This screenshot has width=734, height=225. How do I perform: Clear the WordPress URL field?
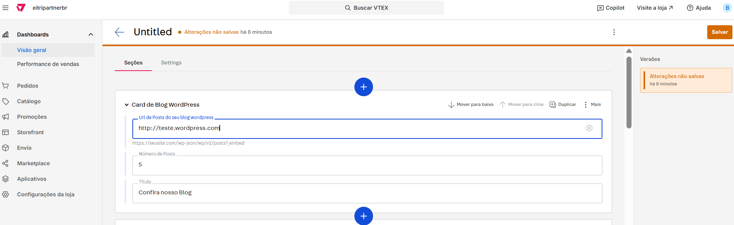point(589,128)
